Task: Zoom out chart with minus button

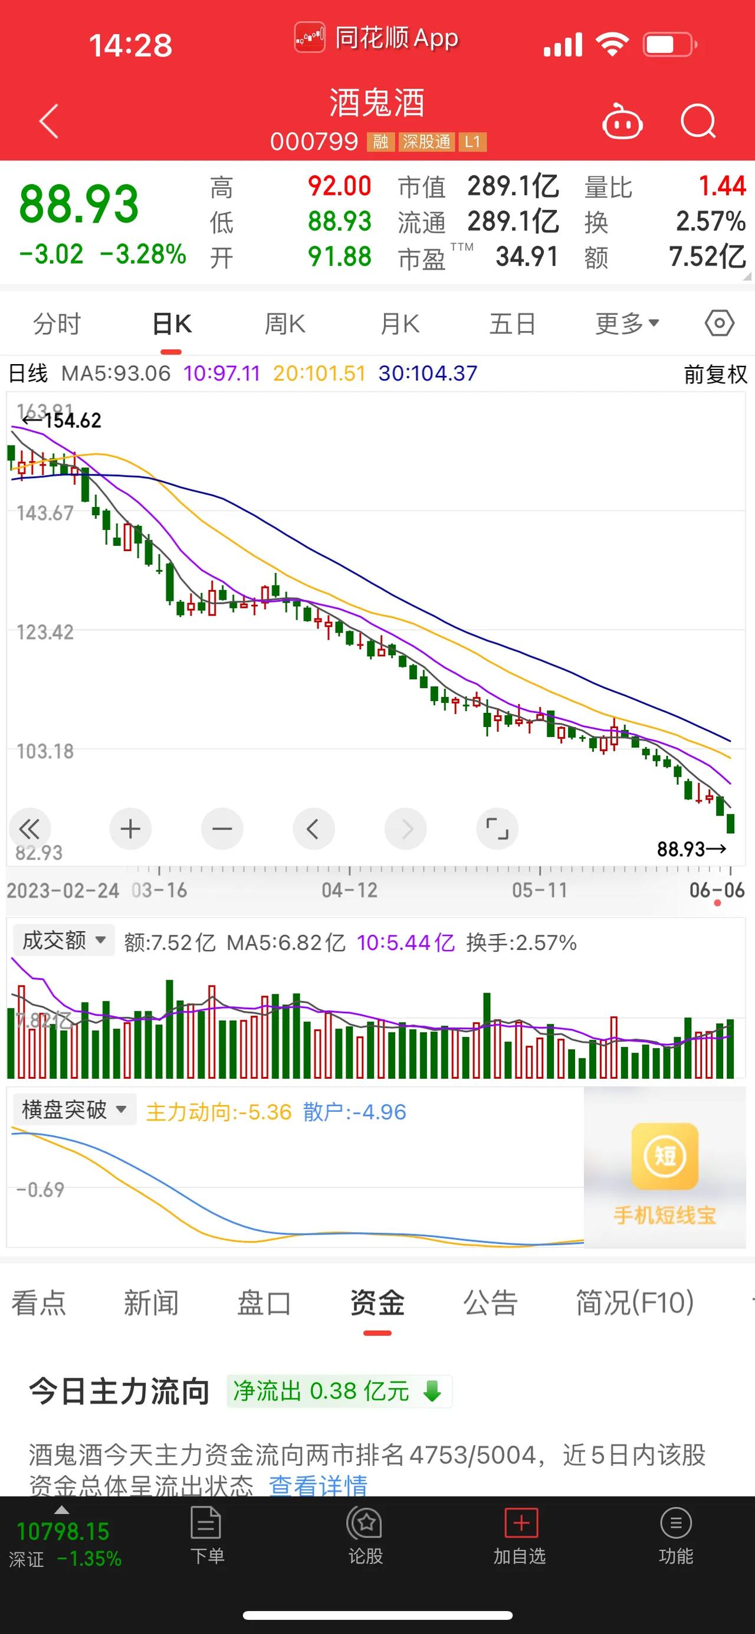Action: point(222,829)
